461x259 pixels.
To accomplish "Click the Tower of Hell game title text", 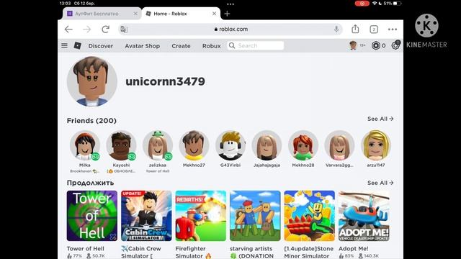I will [85, 248].
